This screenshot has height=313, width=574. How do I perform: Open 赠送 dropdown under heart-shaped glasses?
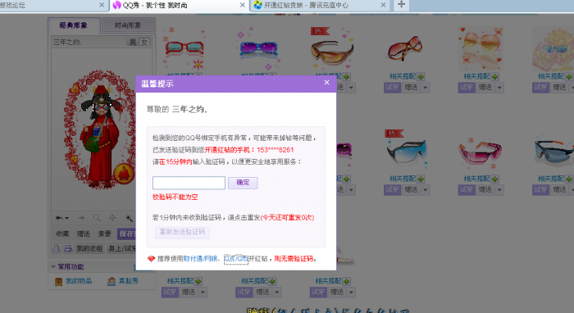pos(499,88)
